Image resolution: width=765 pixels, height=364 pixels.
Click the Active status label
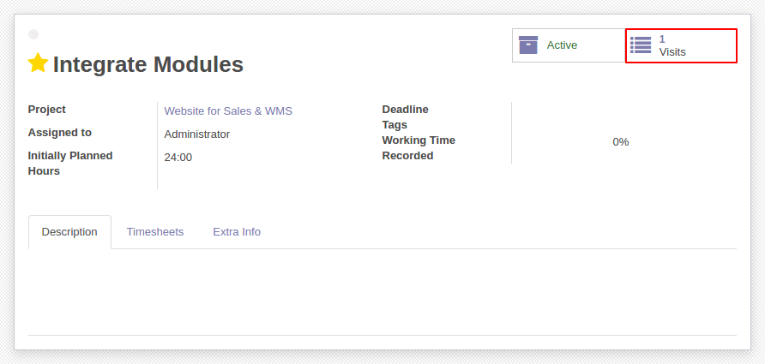(x=562, y=45)
